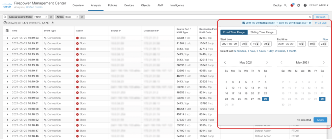Open the Devices menu
The height and width of the screenshot is (139, 332).
tap(129, 5)
